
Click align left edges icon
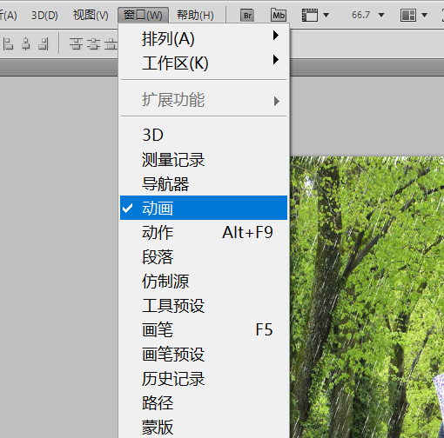click(x=9, y=44)
